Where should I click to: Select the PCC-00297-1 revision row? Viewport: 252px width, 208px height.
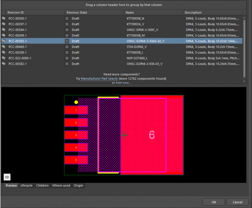tap(122, 24)
